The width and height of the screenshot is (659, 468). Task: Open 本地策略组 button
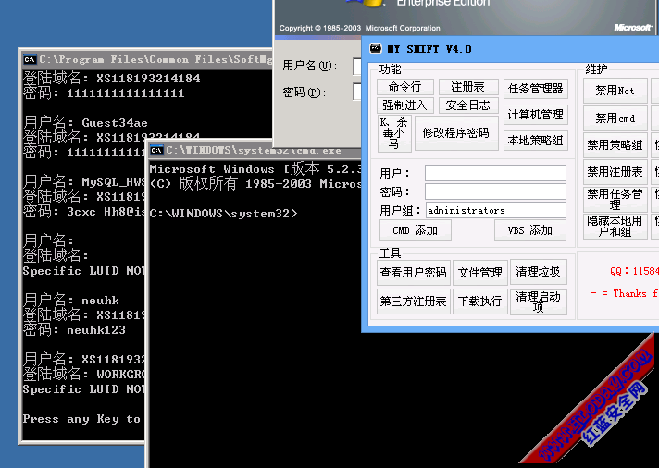coord(535,141)
